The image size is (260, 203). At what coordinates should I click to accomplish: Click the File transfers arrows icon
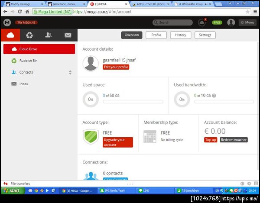click(6, 184)
